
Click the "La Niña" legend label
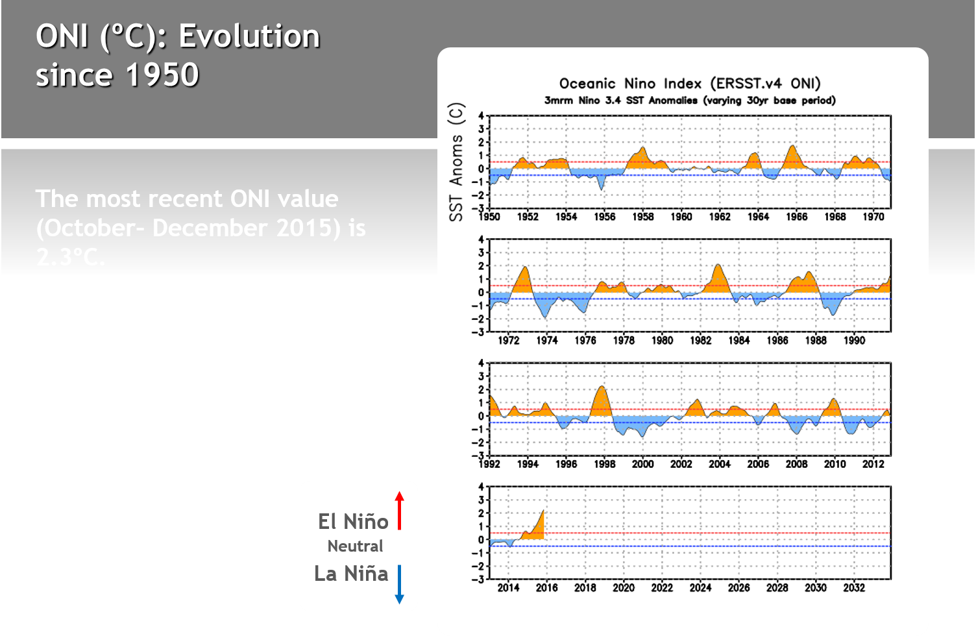[351, 573]
